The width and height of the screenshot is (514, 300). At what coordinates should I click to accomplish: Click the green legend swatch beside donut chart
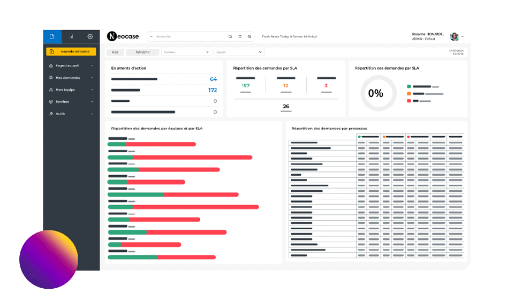point(409,87)
